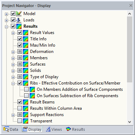Click the Members rainbow icon

(x=26, y=58)
